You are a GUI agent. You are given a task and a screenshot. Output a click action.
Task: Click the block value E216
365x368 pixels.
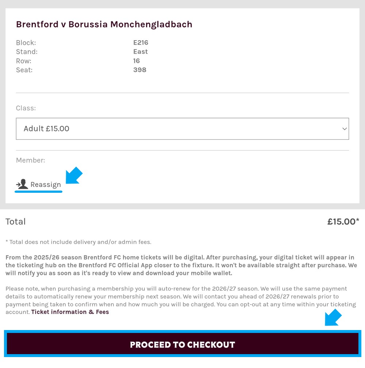(x=141, y=42)
